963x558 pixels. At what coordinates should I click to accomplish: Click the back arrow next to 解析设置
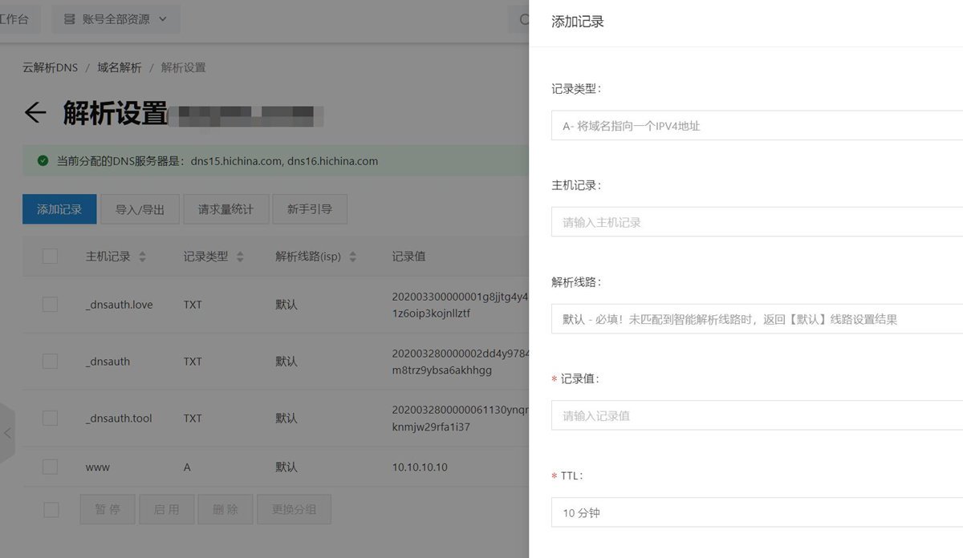35,113
